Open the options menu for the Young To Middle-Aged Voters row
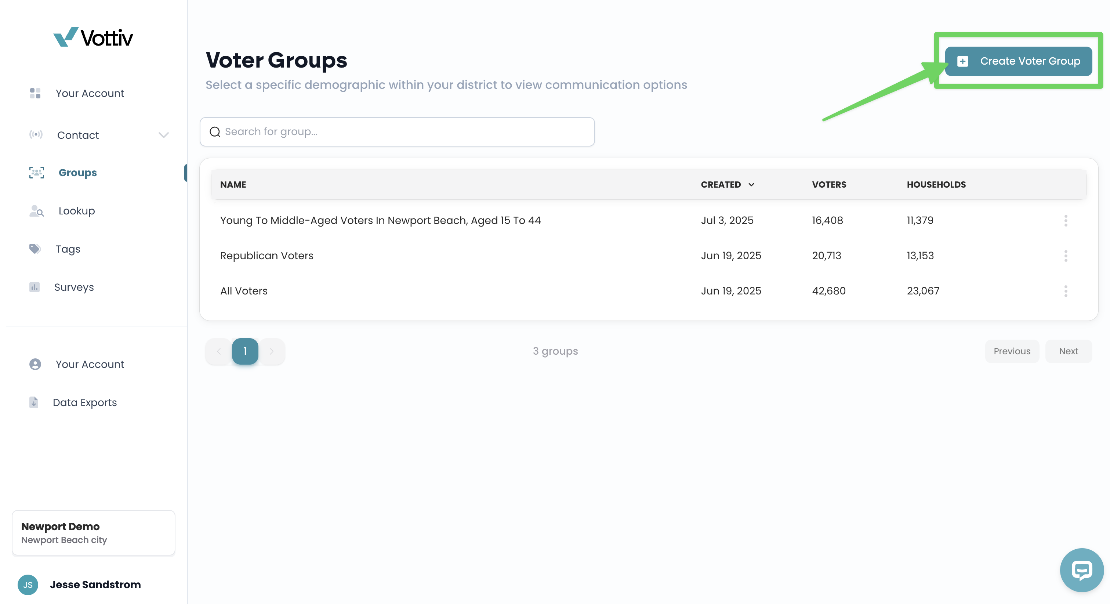Image resolution: width=1110 pixels, height=604 pixels. [x=1066, y=221]
